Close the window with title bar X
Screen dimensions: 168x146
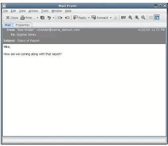tap(165, 6)
